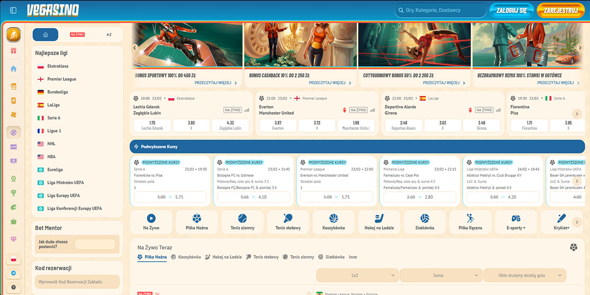
Task: Toggle the sidebar collapse button near logo
Action: tap(13, 10)
